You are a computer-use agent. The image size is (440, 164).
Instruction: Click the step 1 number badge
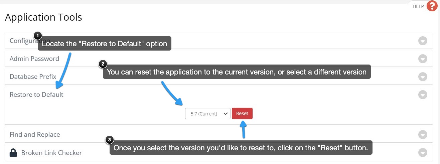click(x=38, y=36)
